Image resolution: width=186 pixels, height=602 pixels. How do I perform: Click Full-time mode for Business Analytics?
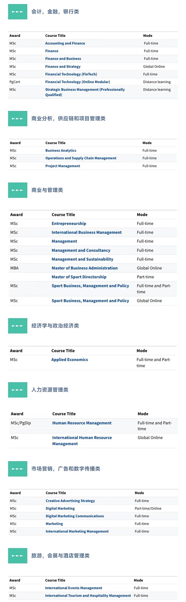coord(150,150)
